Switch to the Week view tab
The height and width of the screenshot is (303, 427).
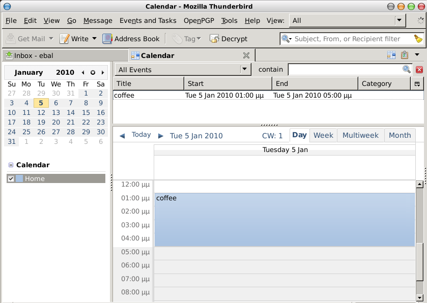pos(323,135)
